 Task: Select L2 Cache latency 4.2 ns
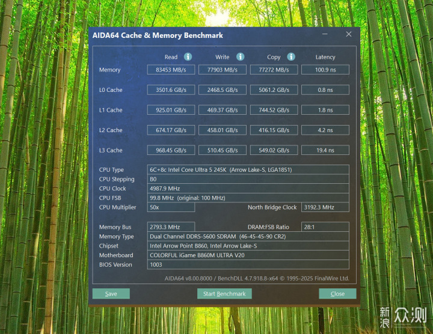pos(325,130)
